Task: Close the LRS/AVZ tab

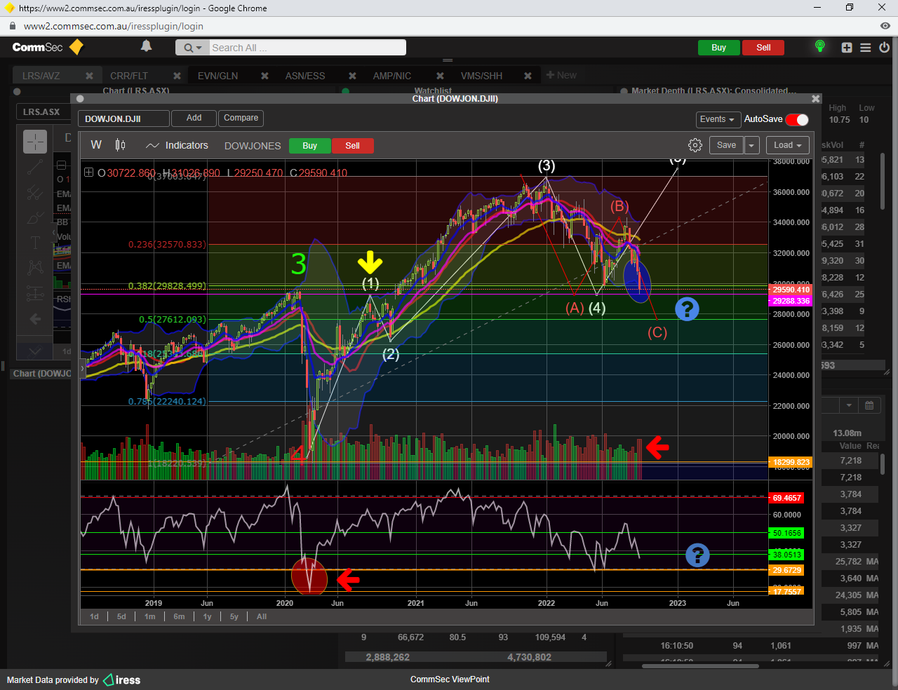Action: click(x=89, y=76)
